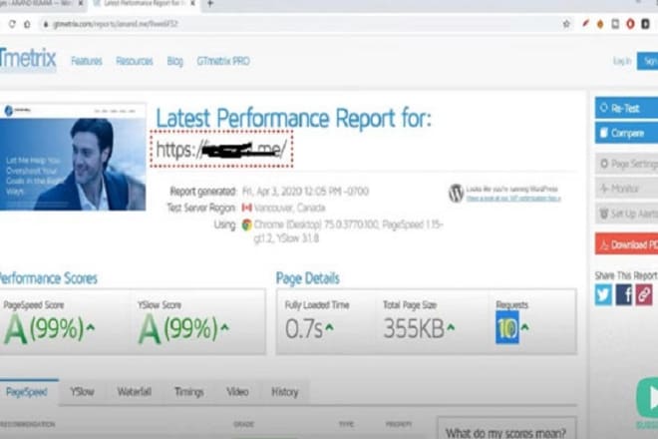Image resolution: width=658 pixels, height=439 pixels.
Task: Click the Vancouver, Canada region text
Action: pos(289,208)
